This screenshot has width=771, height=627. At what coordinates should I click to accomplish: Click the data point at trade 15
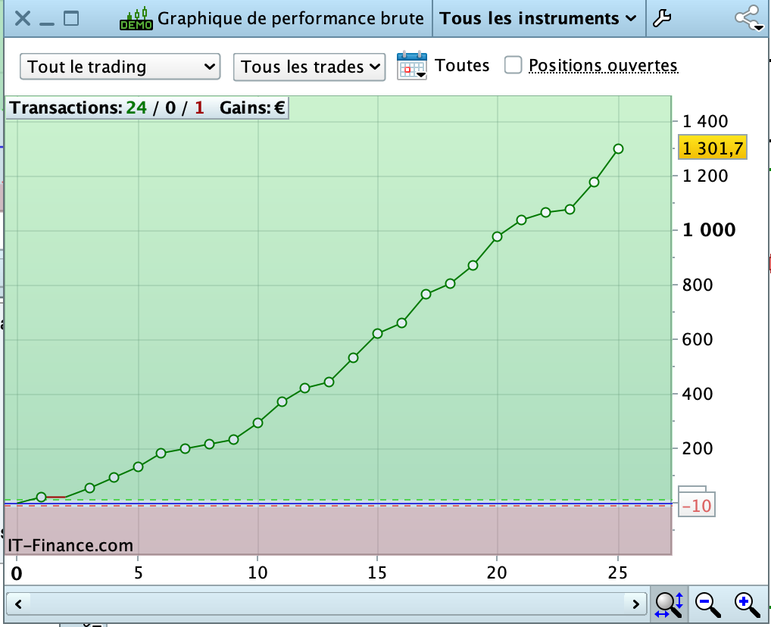tap(377, 333)
